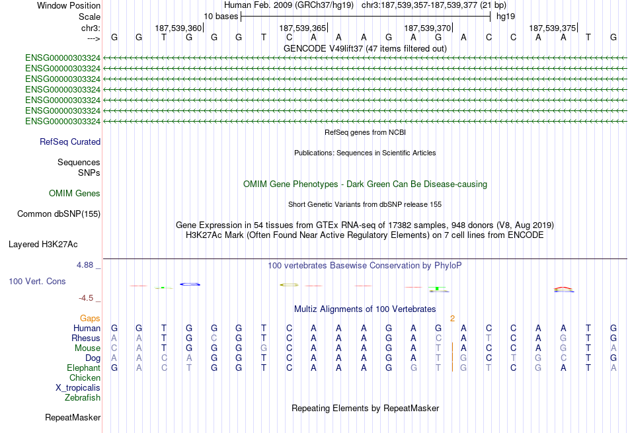Click the OMIM Genes track label

75,194
